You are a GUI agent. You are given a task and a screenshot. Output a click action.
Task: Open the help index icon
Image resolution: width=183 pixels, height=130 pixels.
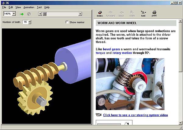click(100, 13)
